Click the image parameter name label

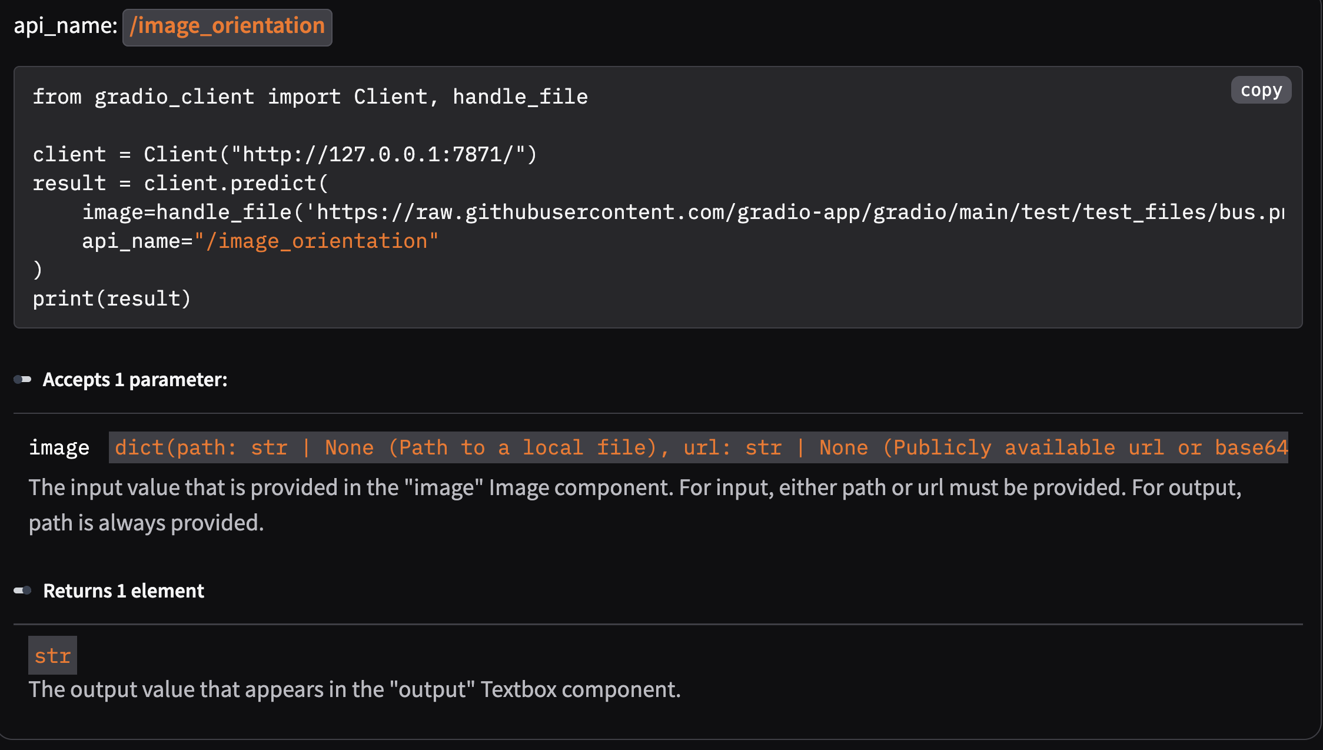pyautogui.click(x=59, y=447)
